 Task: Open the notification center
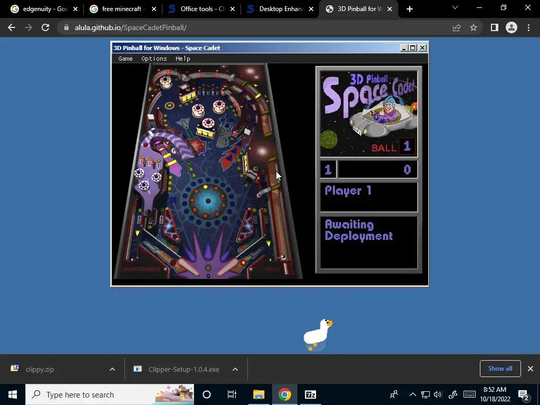[524, 394]
